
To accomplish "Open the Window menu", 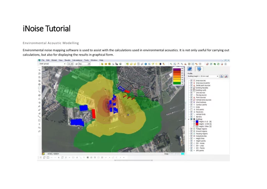I will (x=94, y=60).
